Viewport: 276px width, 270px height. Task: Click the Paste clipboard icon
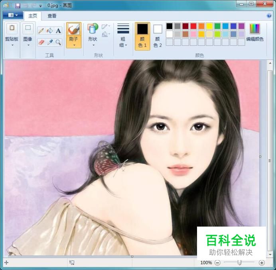[12, 28]
